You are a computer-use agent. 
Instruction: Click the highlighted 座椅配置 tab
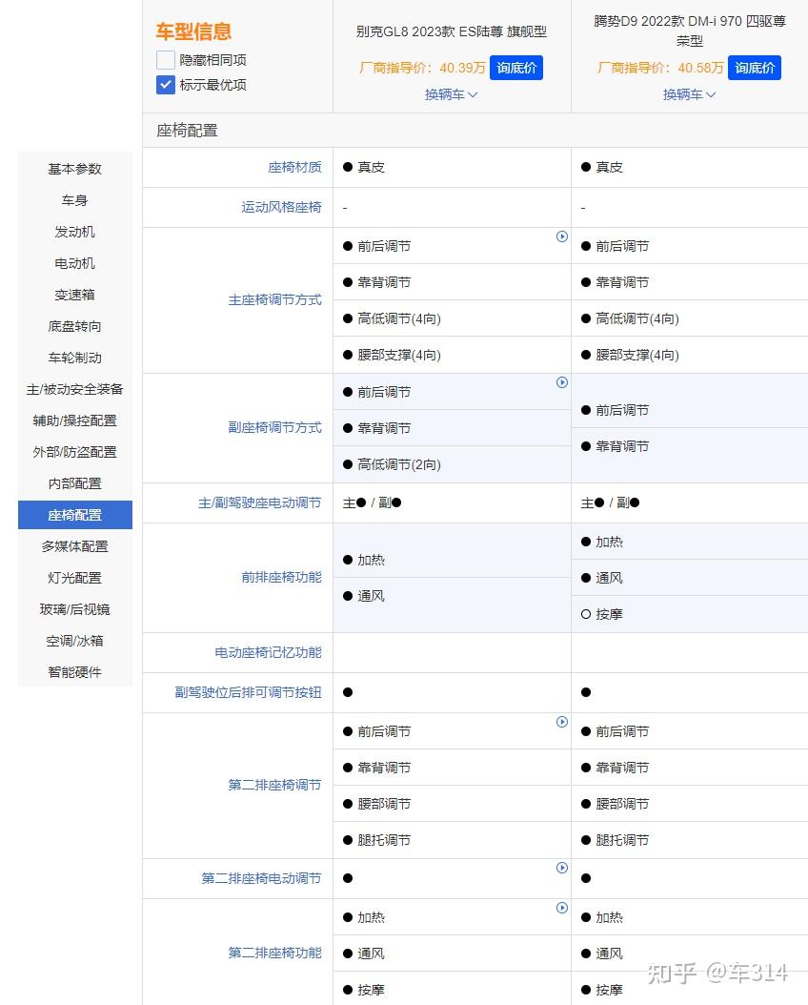(74, 514)
